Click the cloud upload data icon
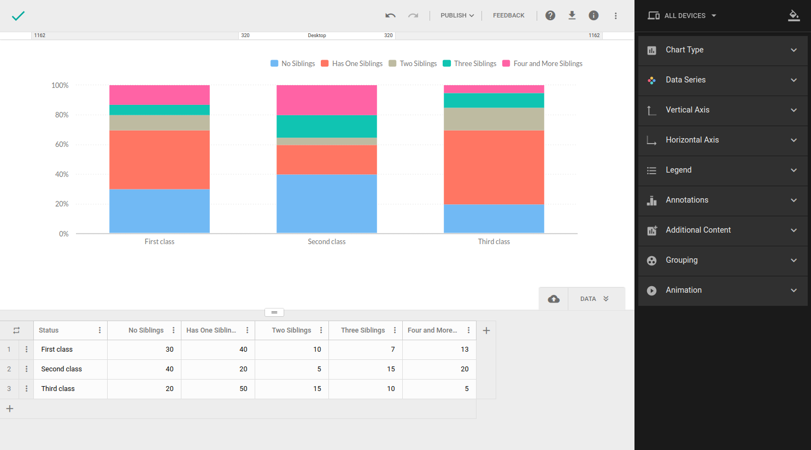Viewport: 811px width, 450px height. (x=554, y=299)
